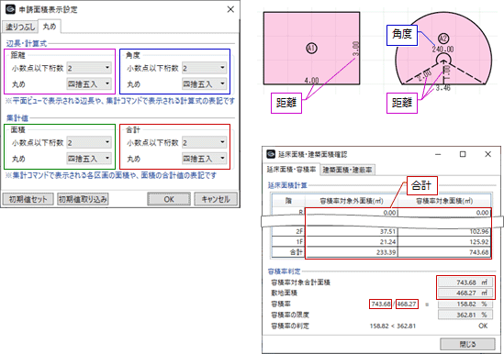Confirm settings with the OK button
504x354 pixels.
click(x=169, y=200)
